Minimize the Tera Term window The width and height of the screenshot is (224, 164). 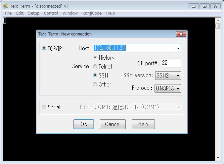coord(194,6)
